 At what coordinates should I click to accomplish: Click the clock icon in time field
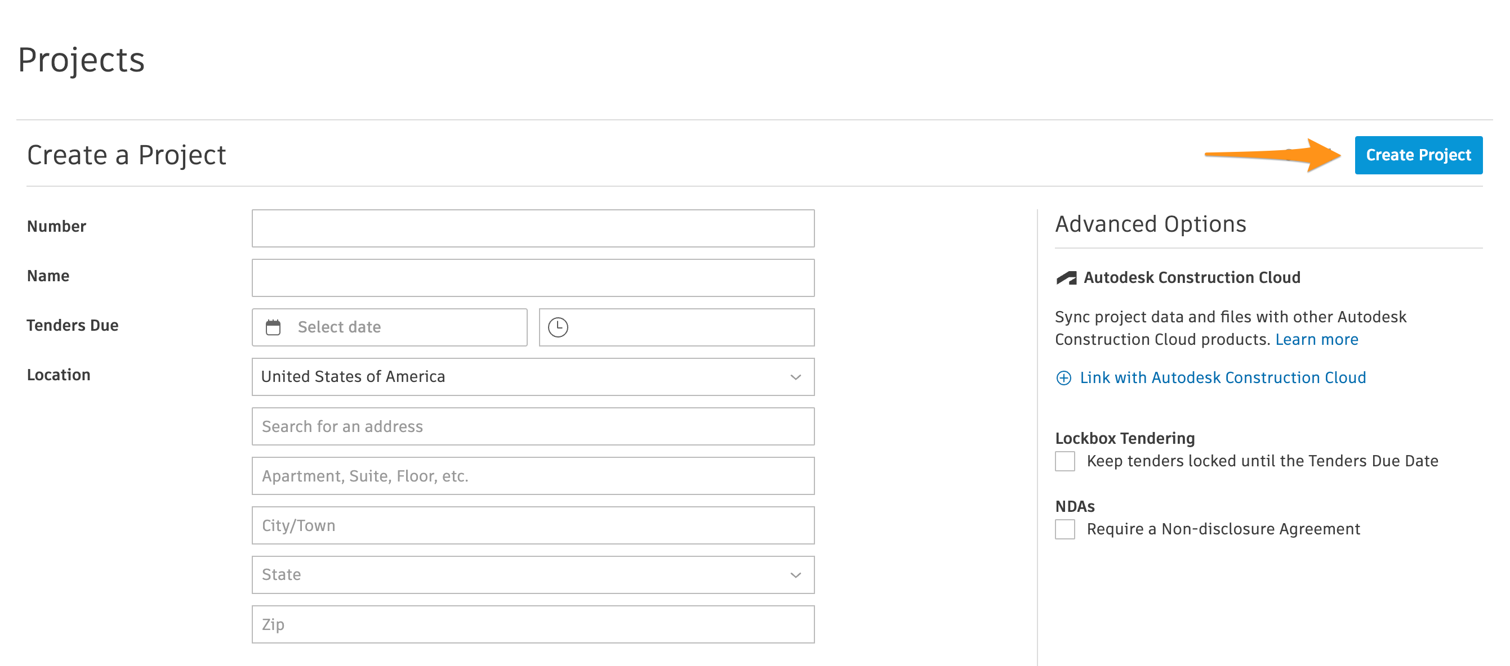pos(558,327)
